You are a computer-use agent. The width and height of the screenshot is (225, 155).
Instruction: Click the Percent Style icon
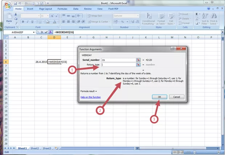click(x=122, y=22)
